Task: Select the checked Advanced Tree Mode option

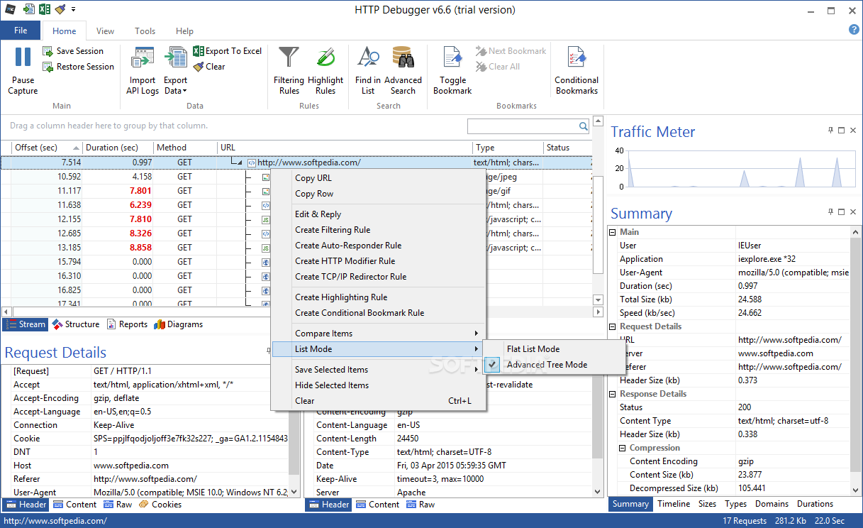Action: (546, 365)
